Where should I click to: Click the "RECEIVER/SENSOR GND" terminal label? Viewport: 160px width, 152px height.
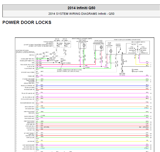27,103
